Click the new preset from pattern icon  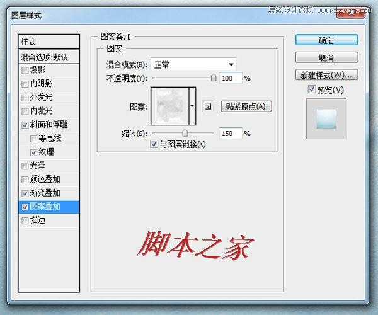click(208, 106)
